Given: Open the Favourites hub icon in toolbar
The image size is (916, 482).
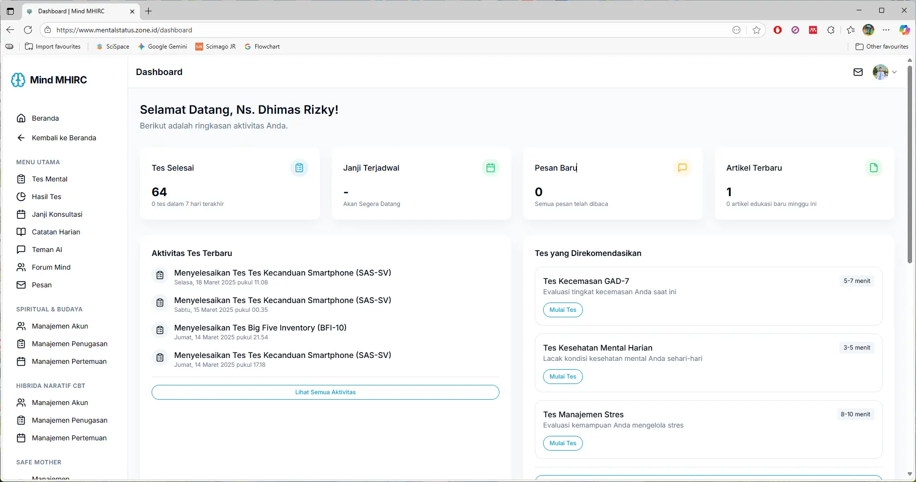Looking at the screenshot, I should click(851, 30).
